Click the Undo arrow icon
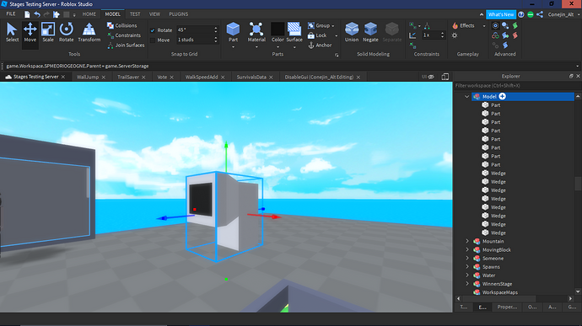The image size is (582, 326). [x=37, y=14]
